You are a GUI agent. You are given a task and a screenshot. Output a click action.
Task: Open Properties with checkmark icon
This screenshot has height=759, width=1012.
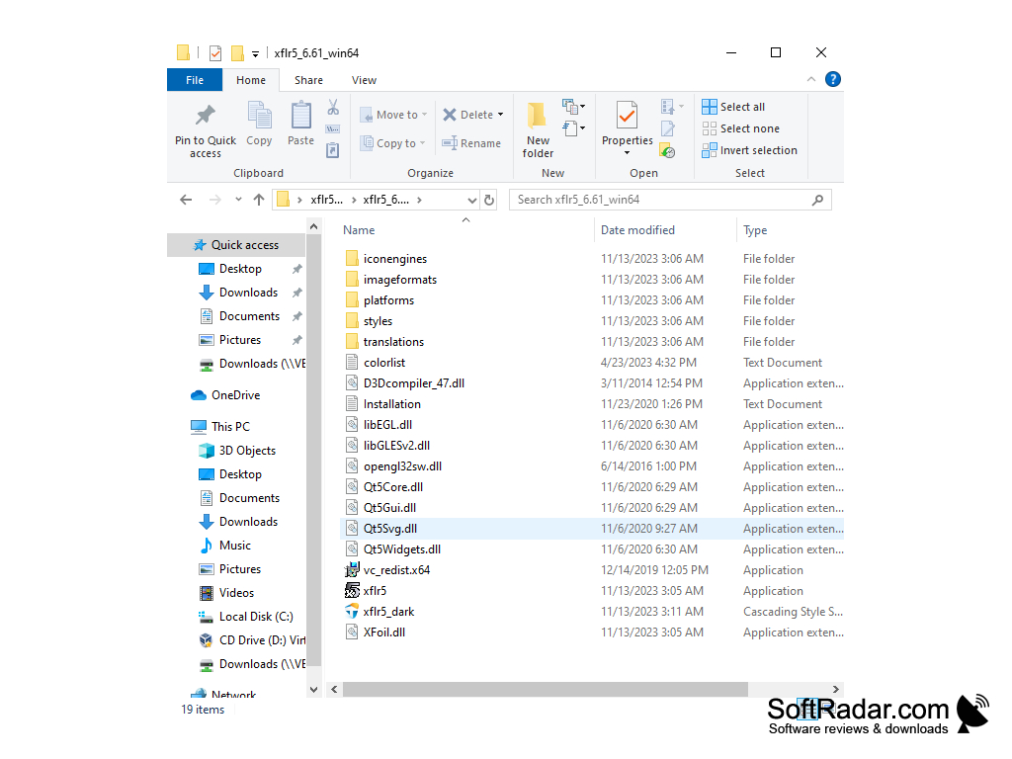pyautogui.click(x=627, y=117)
